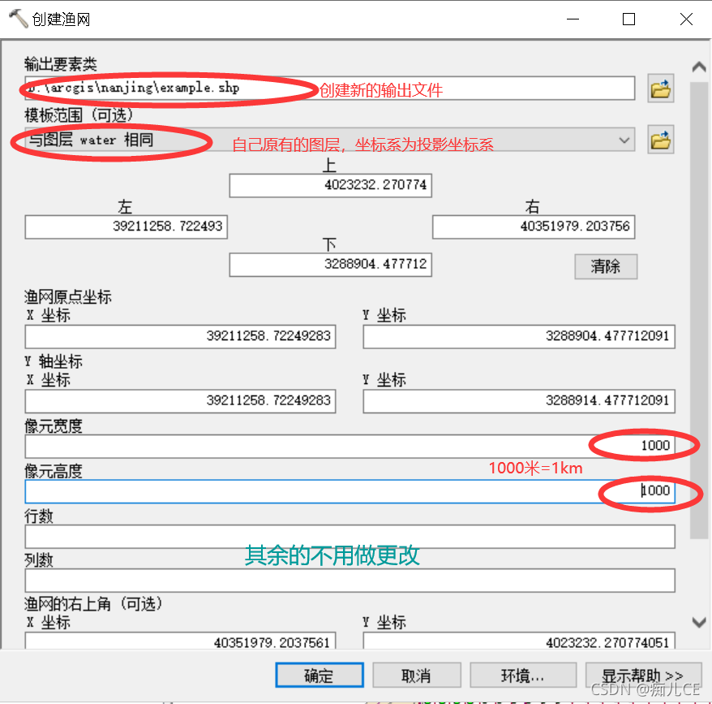
Task: Click Y-axis coordinate X field
Action: coord(180,400)
